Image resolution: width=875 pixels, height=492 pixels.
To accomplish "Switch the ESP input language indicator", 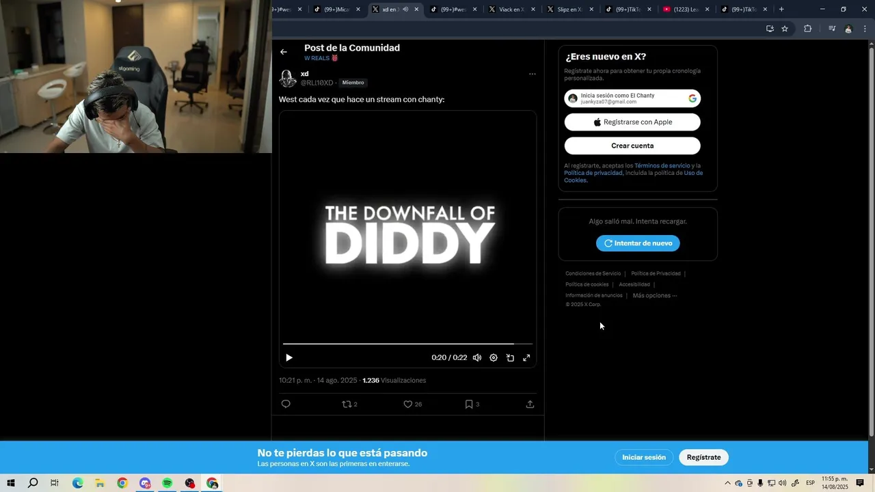I will tap(810, 483).
